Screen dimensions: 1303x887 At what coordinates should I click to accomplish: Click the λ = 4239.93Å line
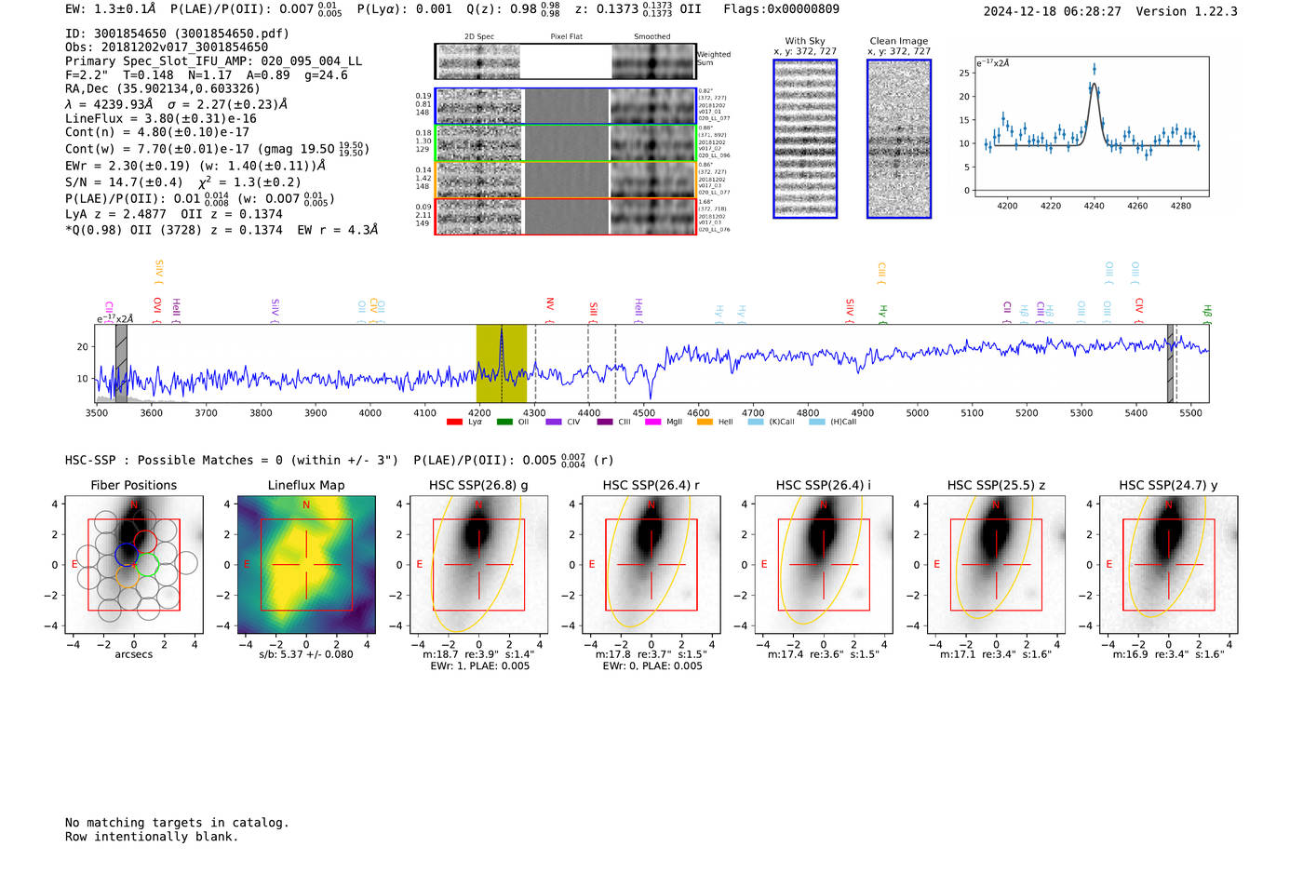click(177, 104)
